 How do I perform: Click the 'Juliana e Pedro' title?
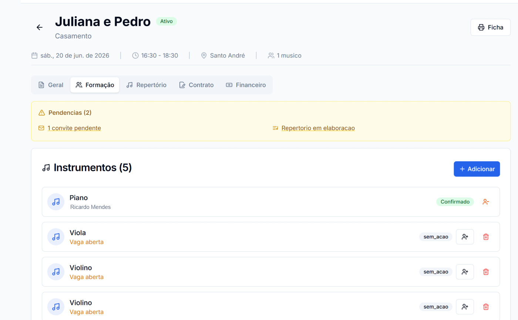(x=103, y=22)
